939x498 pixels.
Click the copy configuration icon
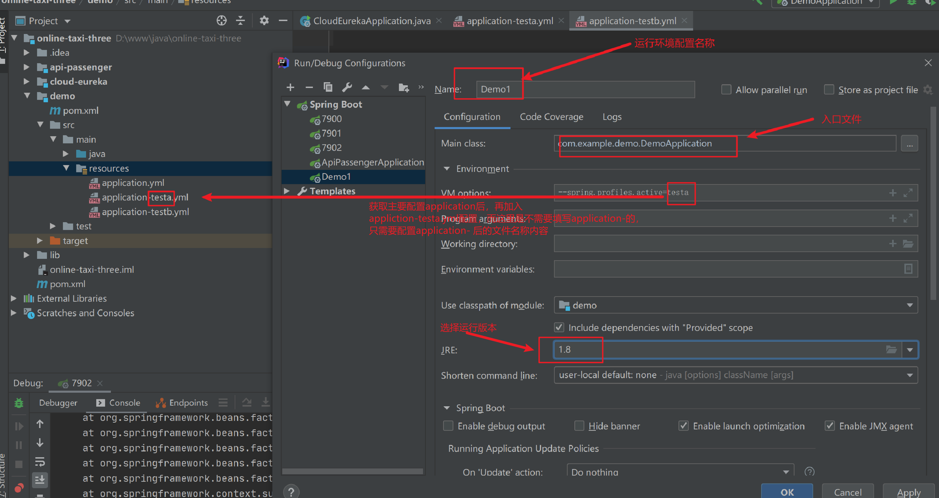pos(328,87)
